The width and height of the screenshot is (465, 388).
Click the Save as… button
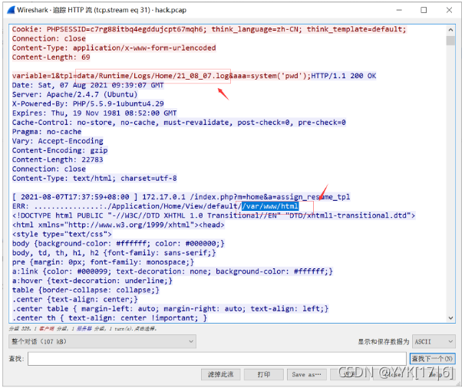point(307,374)
